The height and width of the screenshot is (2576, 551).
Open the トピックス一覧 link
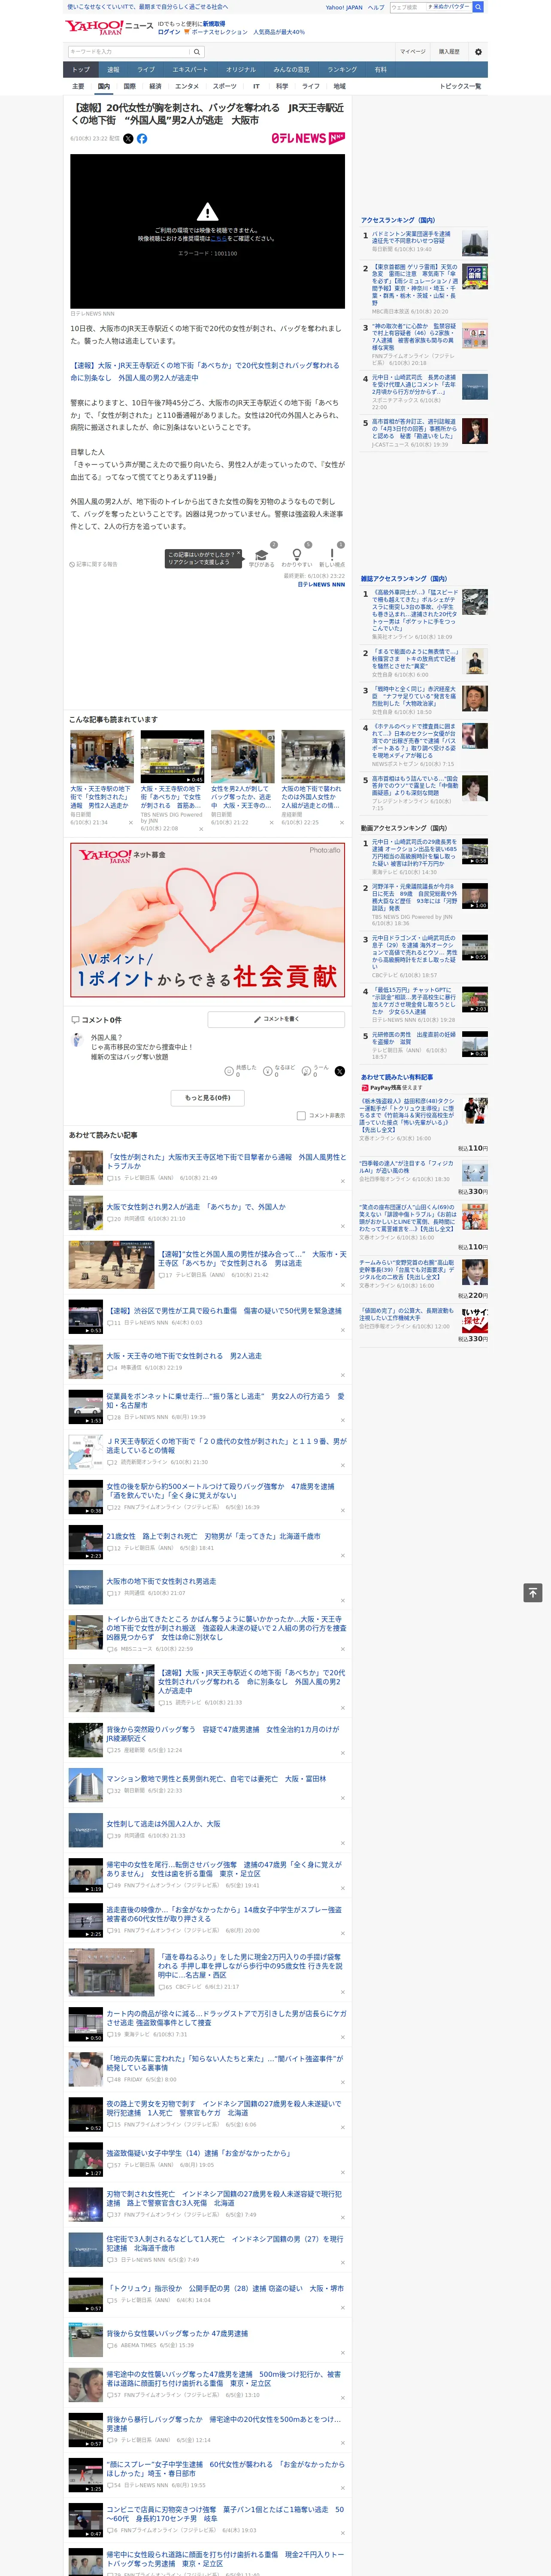click(x=460, y=86)
